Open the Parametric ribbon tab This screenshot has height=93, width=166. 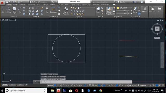31,5
